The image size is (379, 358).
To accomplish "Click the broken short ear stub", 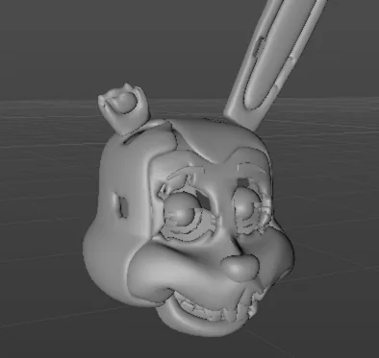I will pyautogui.click(x=124, y=107).
